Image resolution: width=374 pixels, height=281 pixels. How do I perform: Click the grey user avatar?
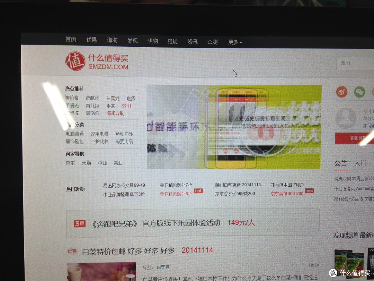346,119
